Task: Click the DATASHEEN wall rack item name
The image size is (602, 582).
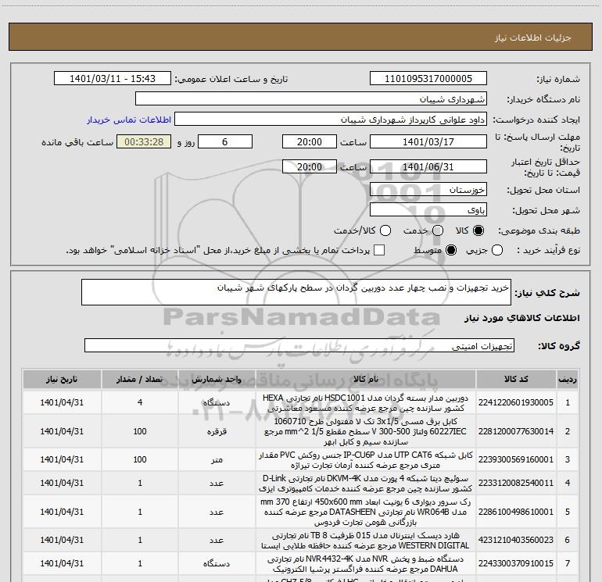Action: [366, 512]
